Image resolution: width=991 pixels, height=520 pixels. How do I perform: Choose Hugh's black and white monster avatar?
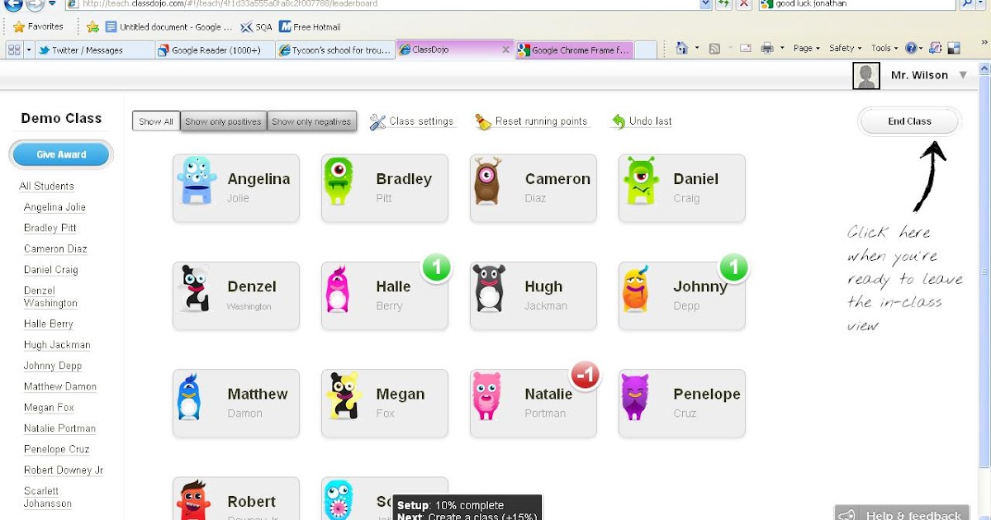click(x=489, y=288)
